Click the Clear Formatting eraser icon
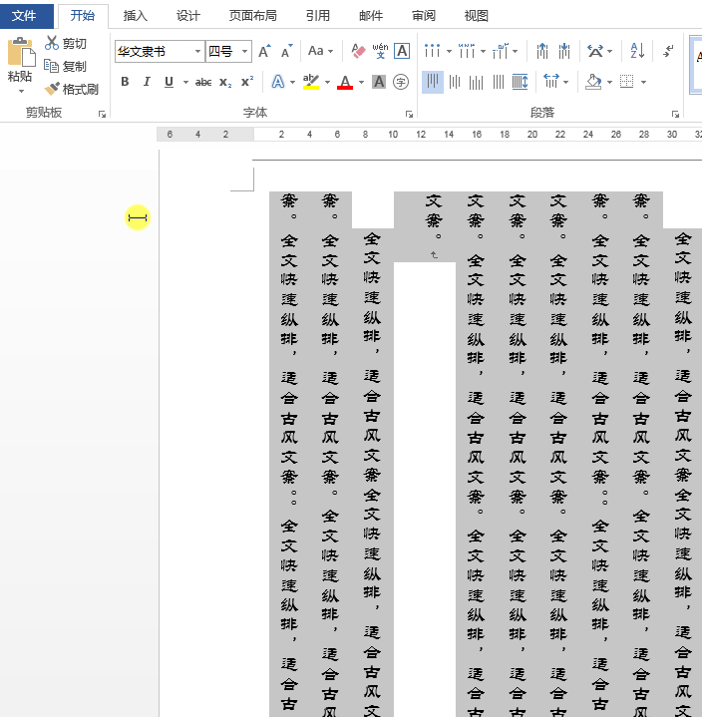 click(359, 51)
